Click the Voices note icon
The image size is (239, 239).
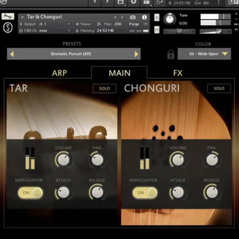[x=77, y=24]
